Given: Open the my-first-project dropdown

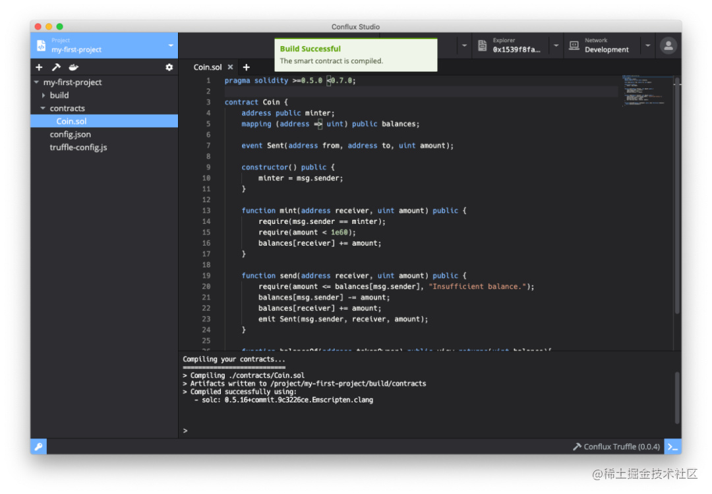Looking at the screenshot, I should coord(170,45).
